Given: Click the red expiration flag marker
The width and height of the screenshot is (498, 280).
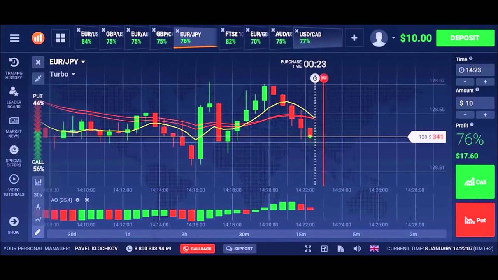Looking at the screenshot, I should point(324,79).
